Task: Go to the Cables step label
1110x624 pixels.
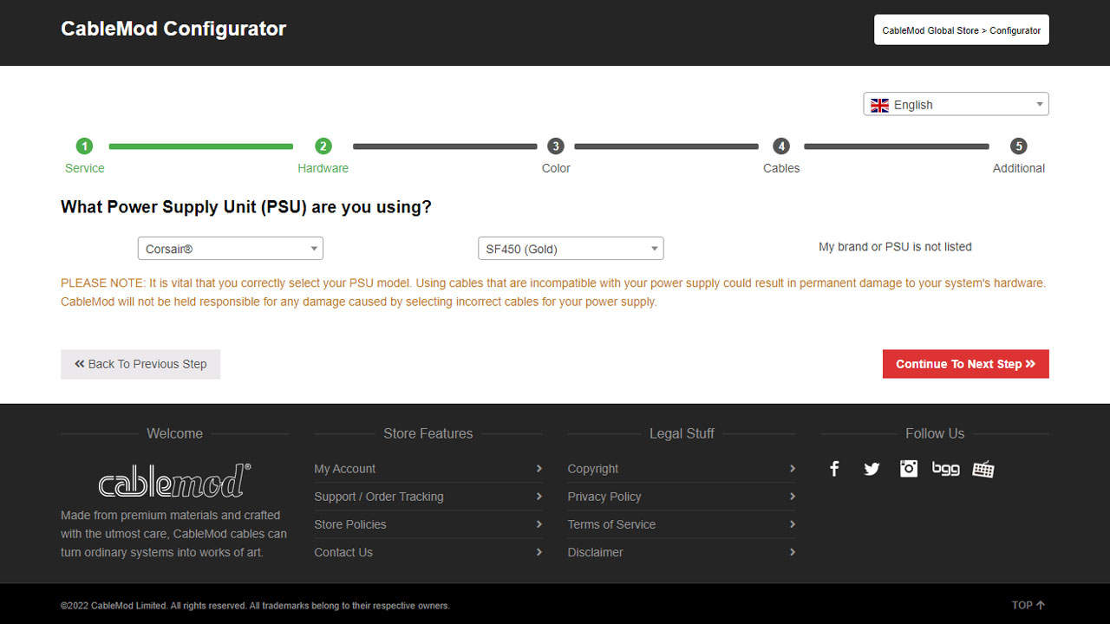Action: [781, 168]
